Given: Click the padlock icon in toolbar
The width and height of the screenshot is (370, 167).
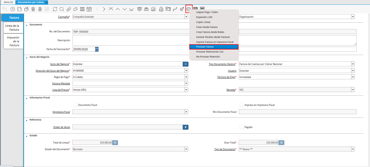Looking at the screenshot, I should click(x=161, y=9).
